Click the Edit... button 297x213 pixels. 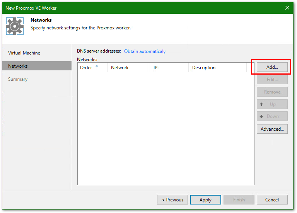pyautogui.click(x=272, y=80)
